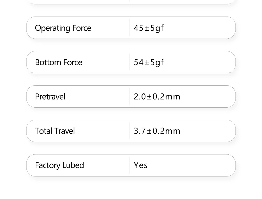Click the Bottom Force label

[58, 62]
